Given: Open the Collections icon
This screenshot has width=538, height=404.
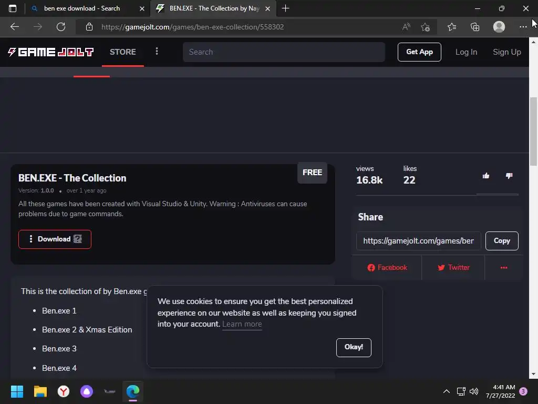Looking at the screenshot, I should [475, 27].
